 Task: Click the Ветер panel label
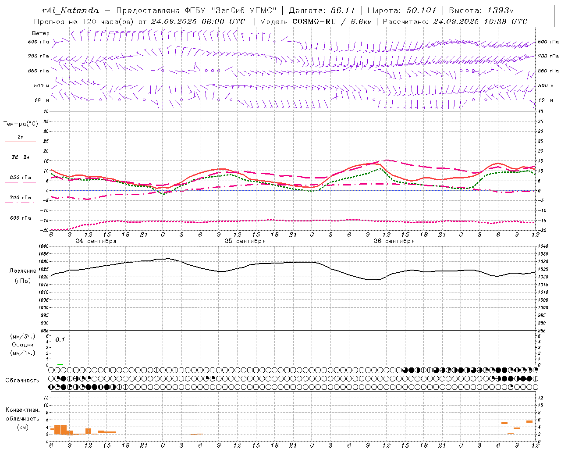(x=41, y=33)
